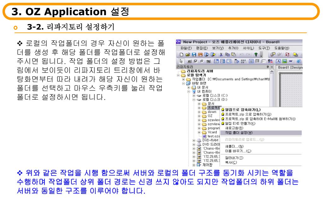Pin the 리파지토리 panel with pushpin
Image resolution: width=323 pixels, height=224 pixels.
tap(268, 67)
